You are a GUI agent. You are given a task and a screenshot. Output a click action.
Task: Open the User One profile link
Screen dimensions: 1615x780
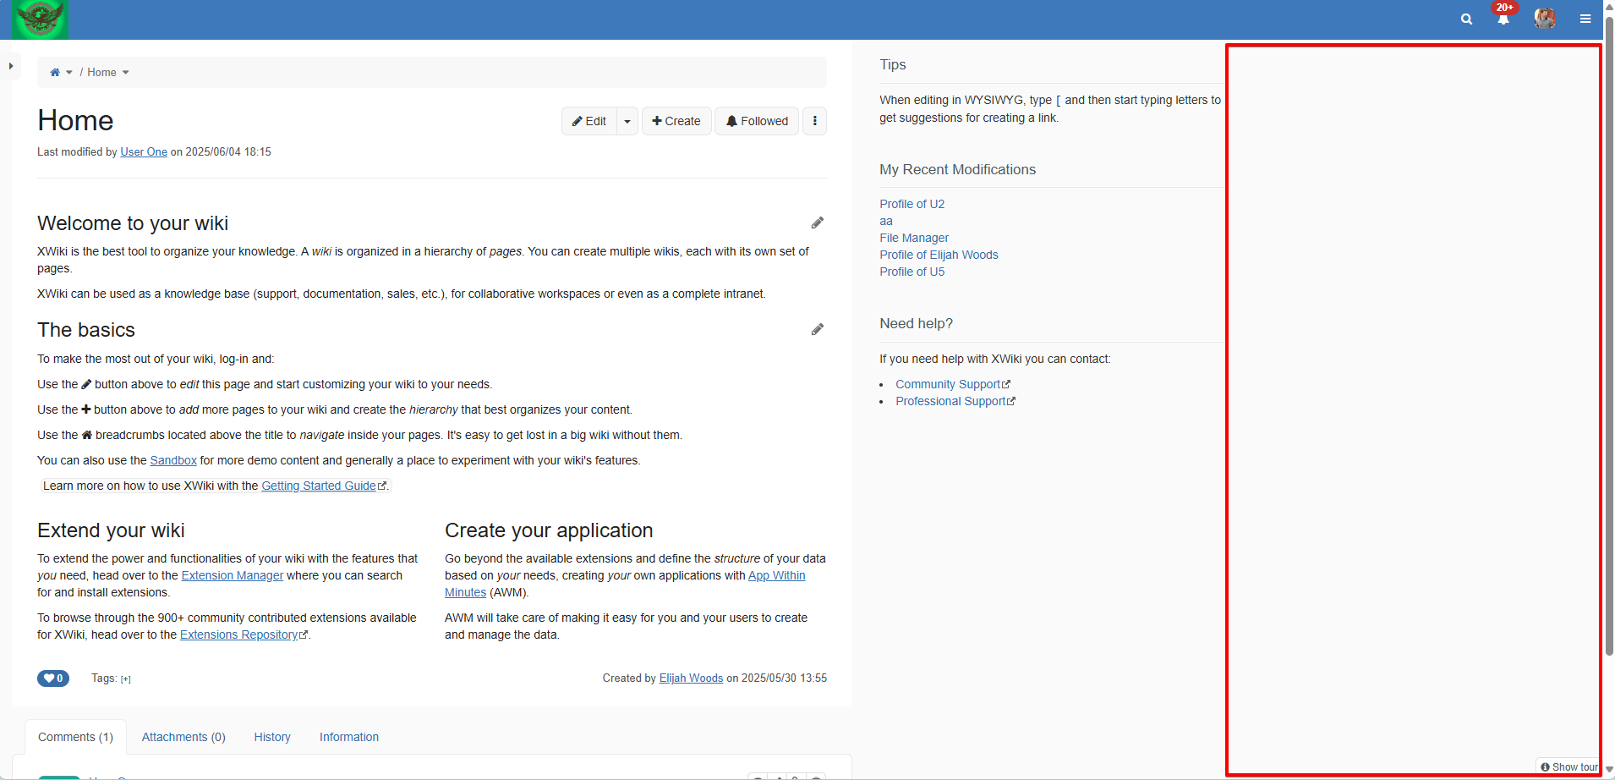pyautogui.click(x=144, y=152)
